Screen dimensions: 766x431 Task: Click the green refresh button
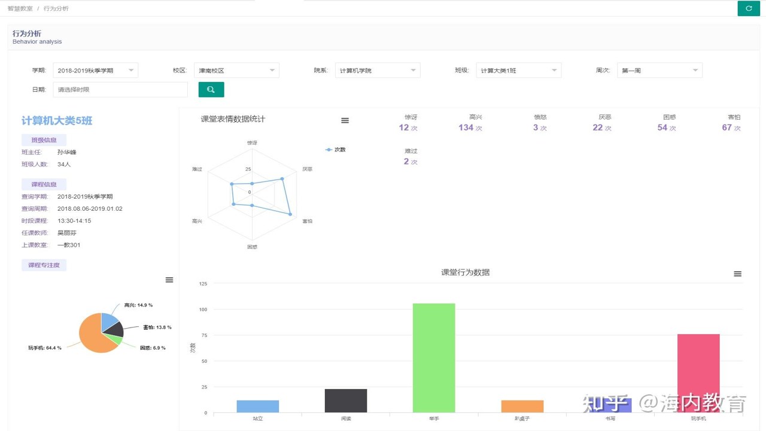point(749,8)
